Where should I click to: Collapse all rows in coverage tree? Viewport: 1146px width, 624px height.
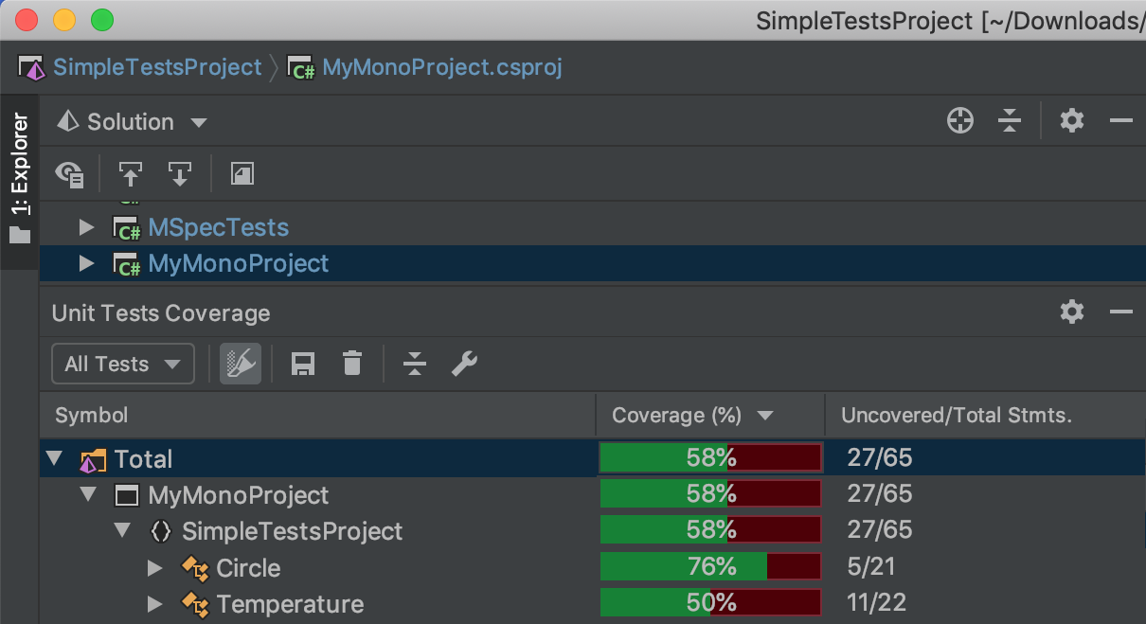pos(415,364)
